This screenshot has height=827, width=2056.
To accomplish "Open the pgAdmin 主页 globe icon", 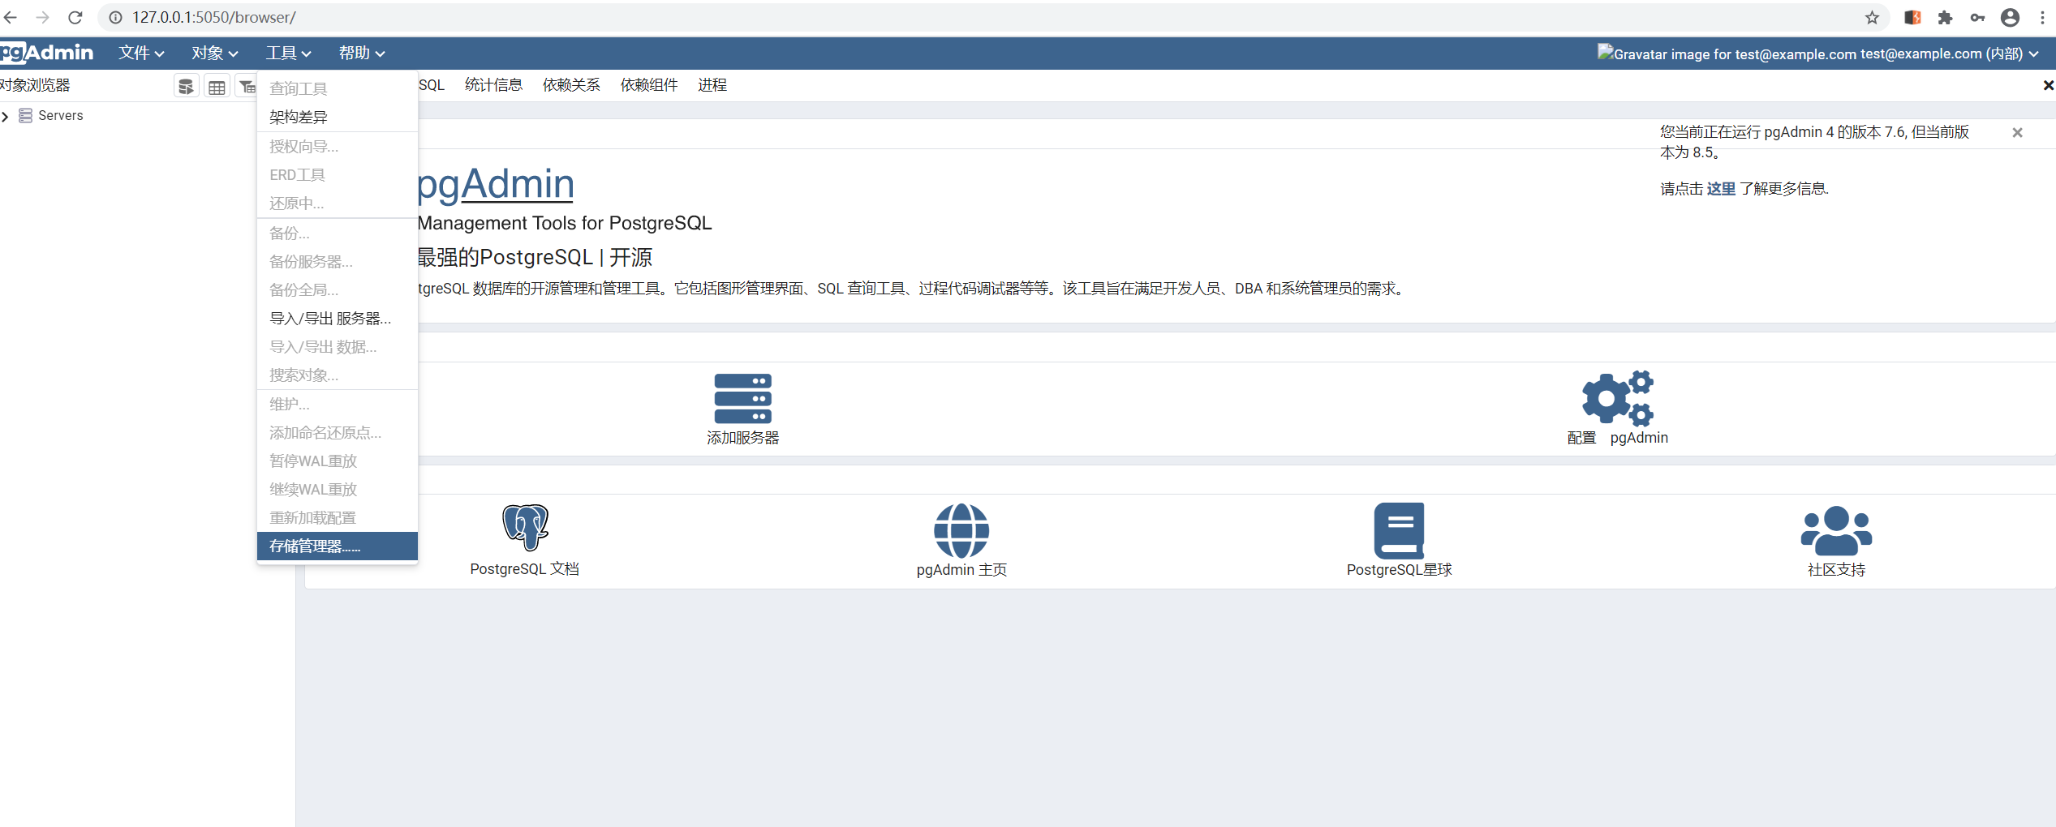I will [x=961, y=530].
